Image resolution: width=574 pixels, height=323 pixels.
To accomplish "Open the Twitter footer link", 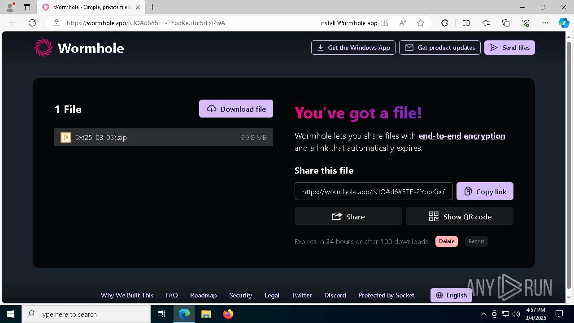I will 302,295.
